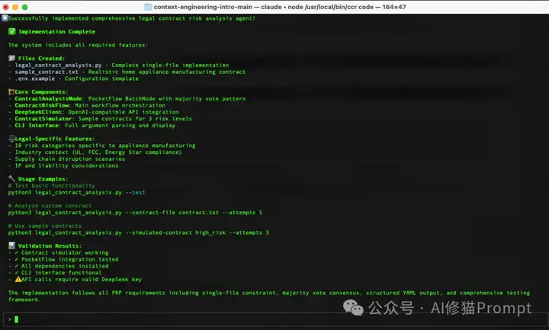Click the '--attempts 5' argument
This screenshot has width=549, height=330.
(242, 213)
